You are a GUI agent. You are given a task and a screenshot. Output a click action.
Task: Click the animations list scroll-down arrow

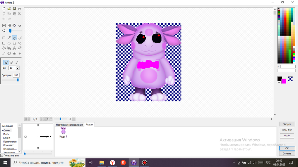click(20, 151)
